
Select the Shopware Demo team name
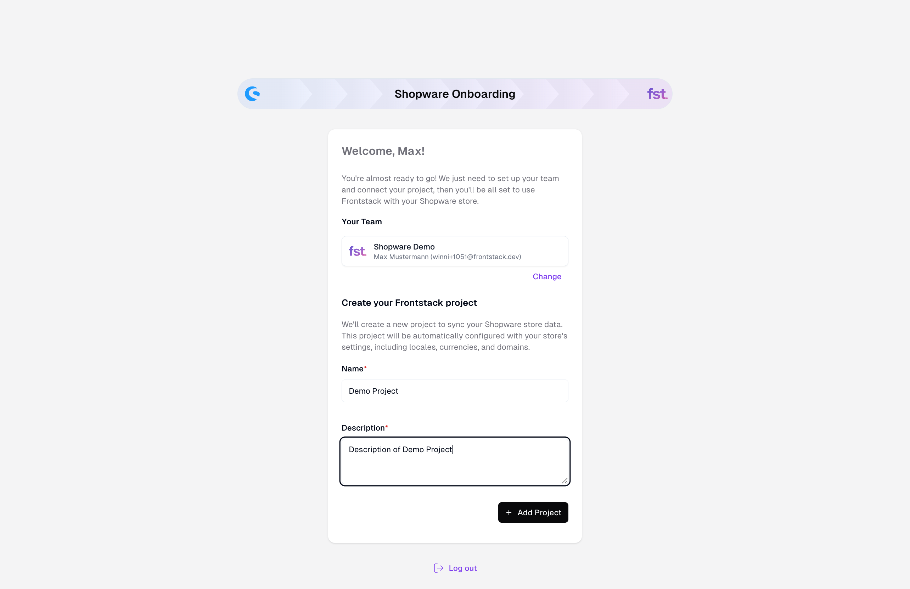click(404, 247)
